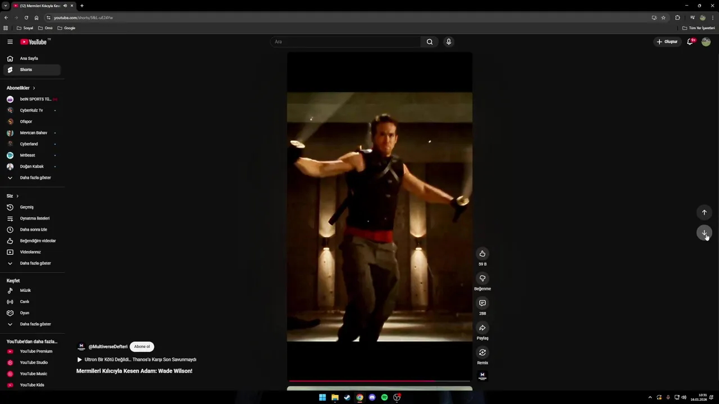Open the tab search dropdown arrow

click(5, 6)
